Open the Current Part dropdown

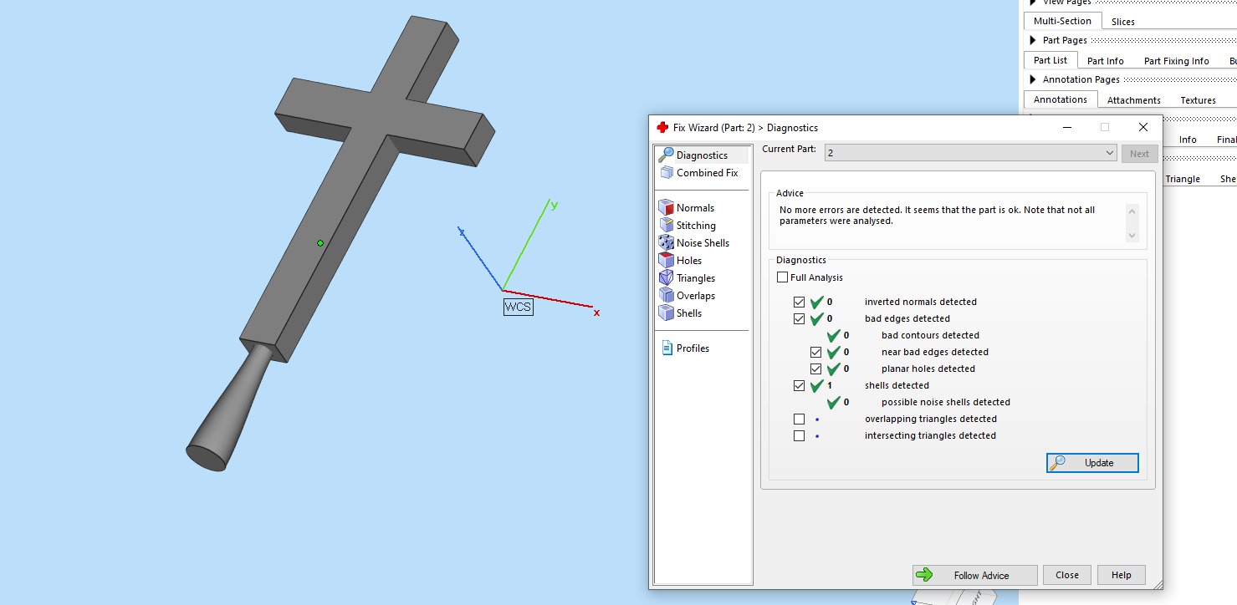click(x=970, y=153)
